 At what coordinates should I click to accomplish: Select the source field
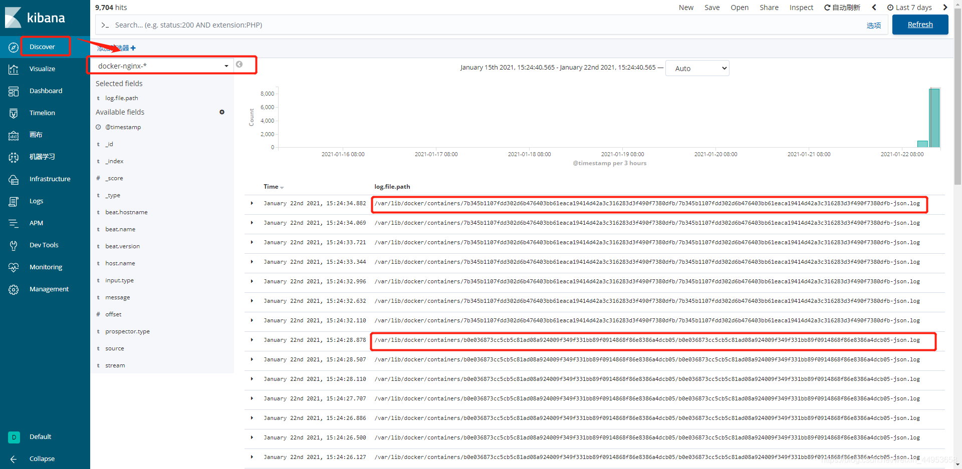point(115,348)
